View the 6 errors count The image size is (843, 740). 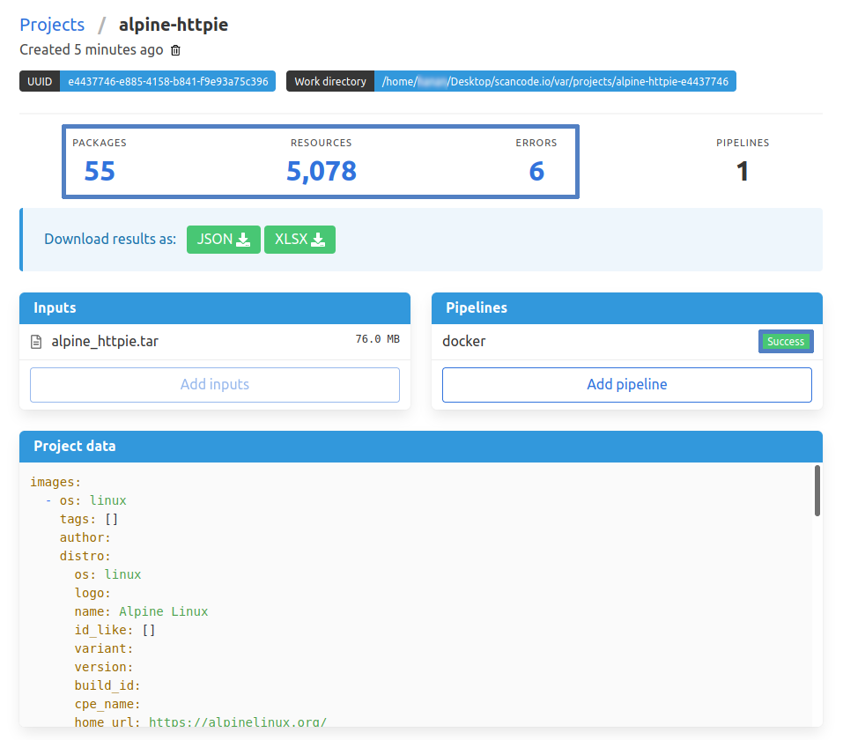(536, 171)
